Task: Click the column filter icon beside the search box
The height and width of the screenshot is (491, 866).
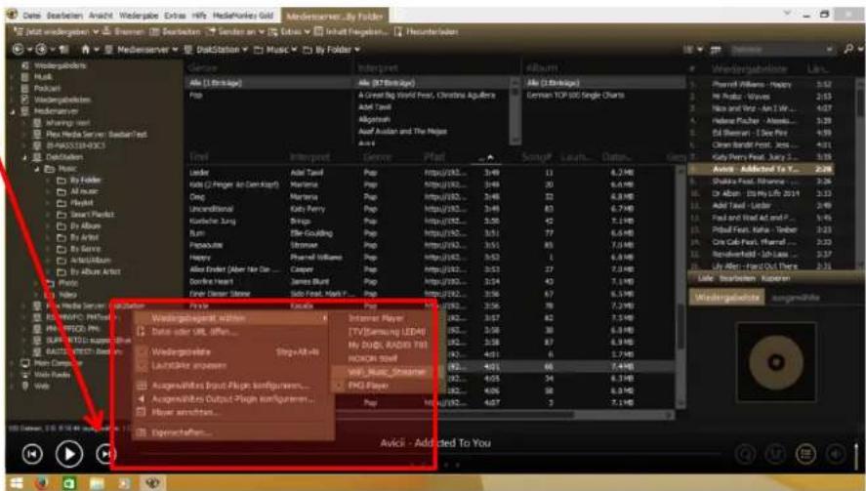Action: click(716, 50)
